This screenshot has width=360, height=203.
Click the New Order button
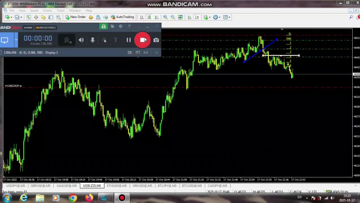point(75,17)
